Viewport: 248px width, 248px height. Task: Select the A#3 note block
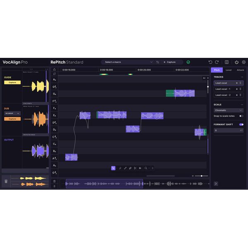tap(72, 157)
